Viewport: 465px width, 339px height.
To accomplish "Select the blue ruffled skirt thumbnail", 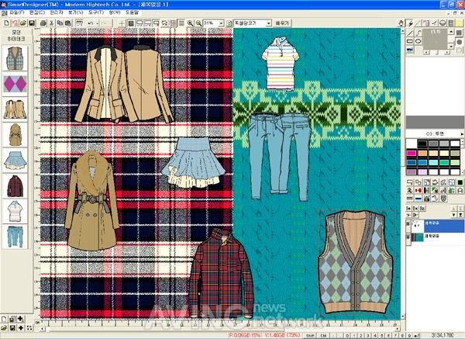I will (15, 161).
